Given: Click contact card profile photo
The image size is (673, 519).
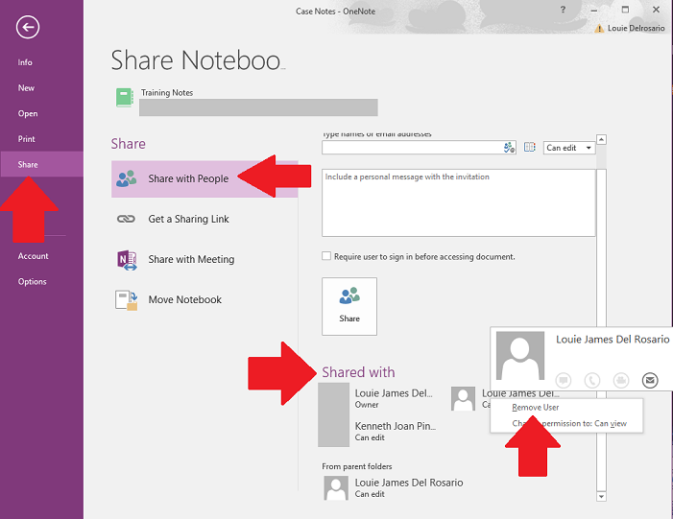Looking at the screenshot, I should [x=520, y=356].
